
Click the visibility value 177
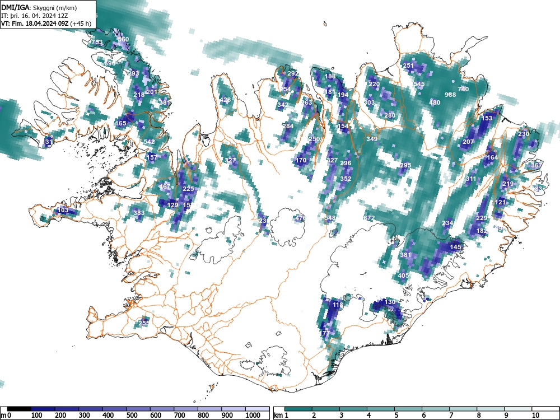(325, 333)
